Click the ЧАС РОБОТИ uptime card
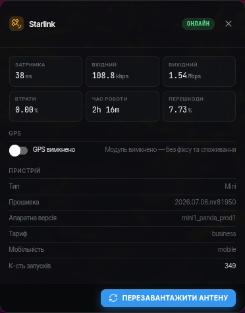Image resolution: width=245 pixels, height=313 pixels. tap(122, 106)
